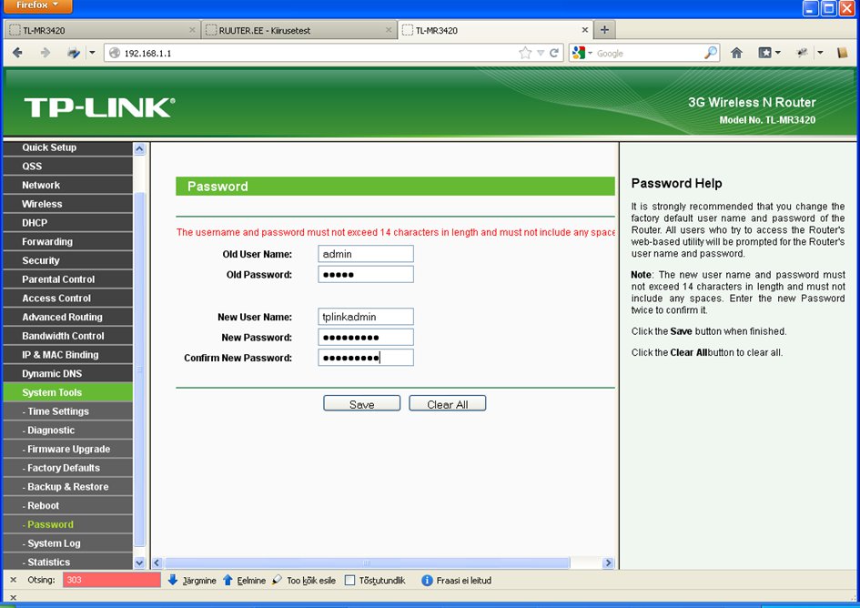Focus the Old User Name field
This screenshot has width=860, height=608.
(x=366, y=254)
